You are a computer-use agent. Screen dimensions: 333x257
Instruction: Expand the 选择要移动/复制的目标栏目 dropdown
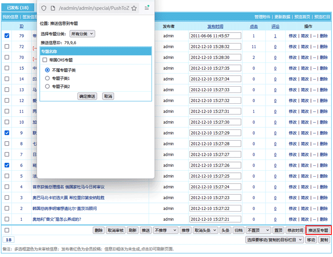click(x=274, y=240)
